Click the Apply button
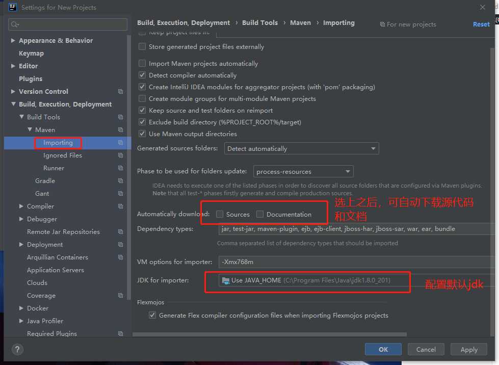The width and height of the screenshot is (499, 365). (x=469, y=349)
